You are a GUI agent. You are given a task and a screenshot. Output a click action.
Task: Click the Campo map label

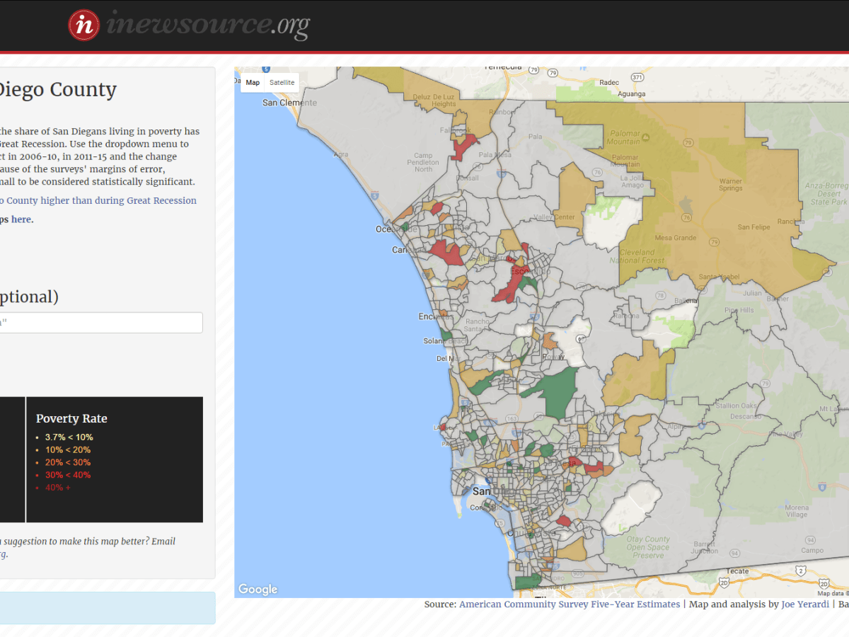812,550
